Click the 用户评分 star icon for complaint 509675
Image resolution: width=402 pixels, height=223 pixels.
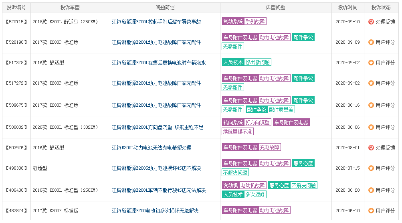(371, 105)
